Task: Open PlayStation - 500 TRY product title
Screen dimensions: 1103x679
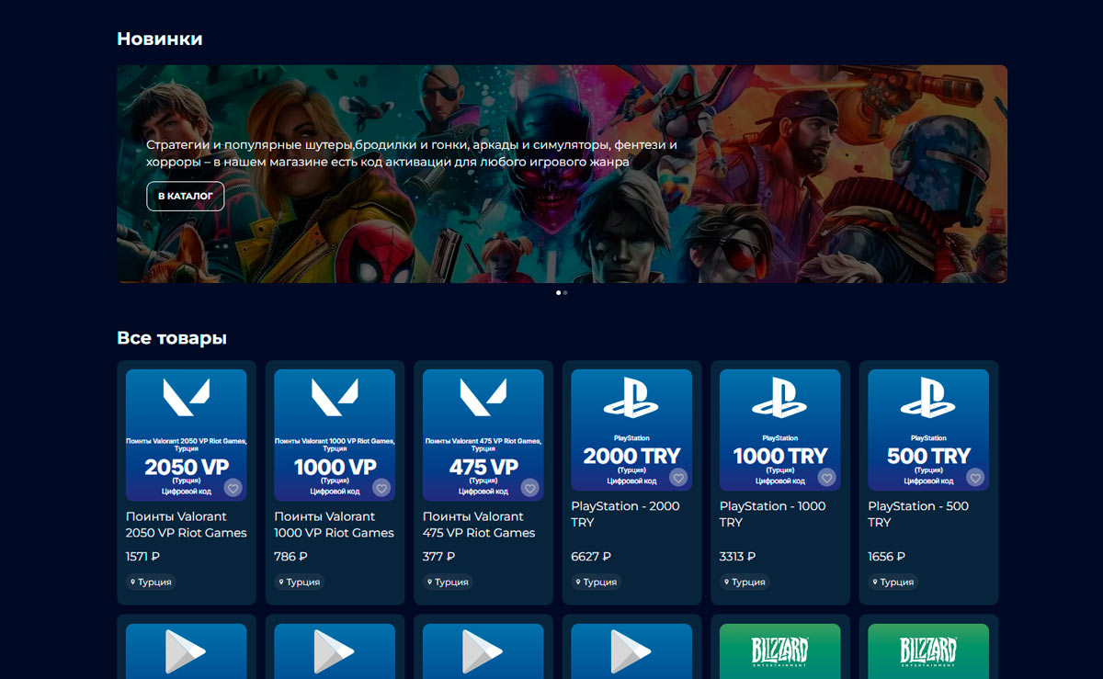Action: [x=917, y=515]
